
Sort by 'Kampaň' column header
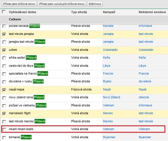109,12
